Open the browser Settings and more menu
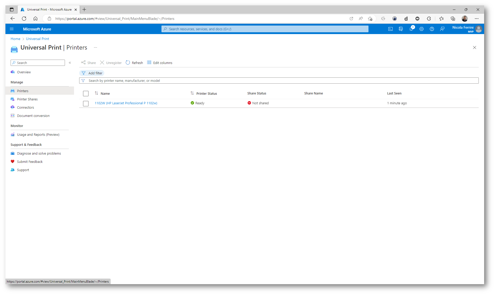Viewport: 495px width, 295px height. pyautogui.click(x=477, y=19)
